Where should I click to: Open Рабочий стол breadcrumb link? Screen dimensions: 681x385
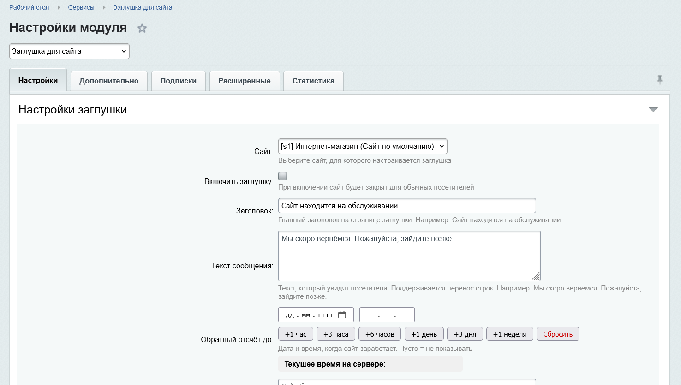click(29, 7)
